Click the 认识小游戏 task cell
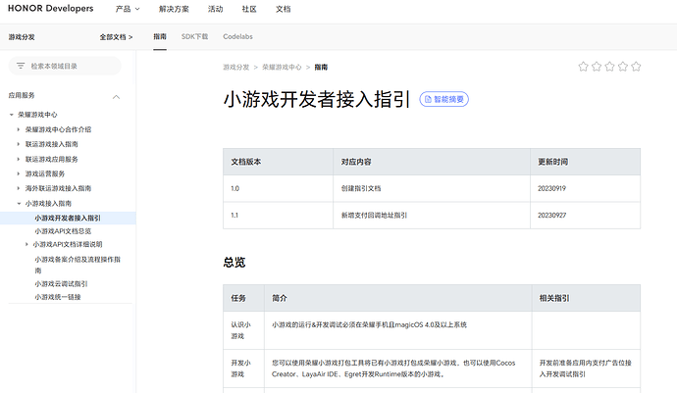Viewport: 677px width, 393px height. click(x=241, y=330)
